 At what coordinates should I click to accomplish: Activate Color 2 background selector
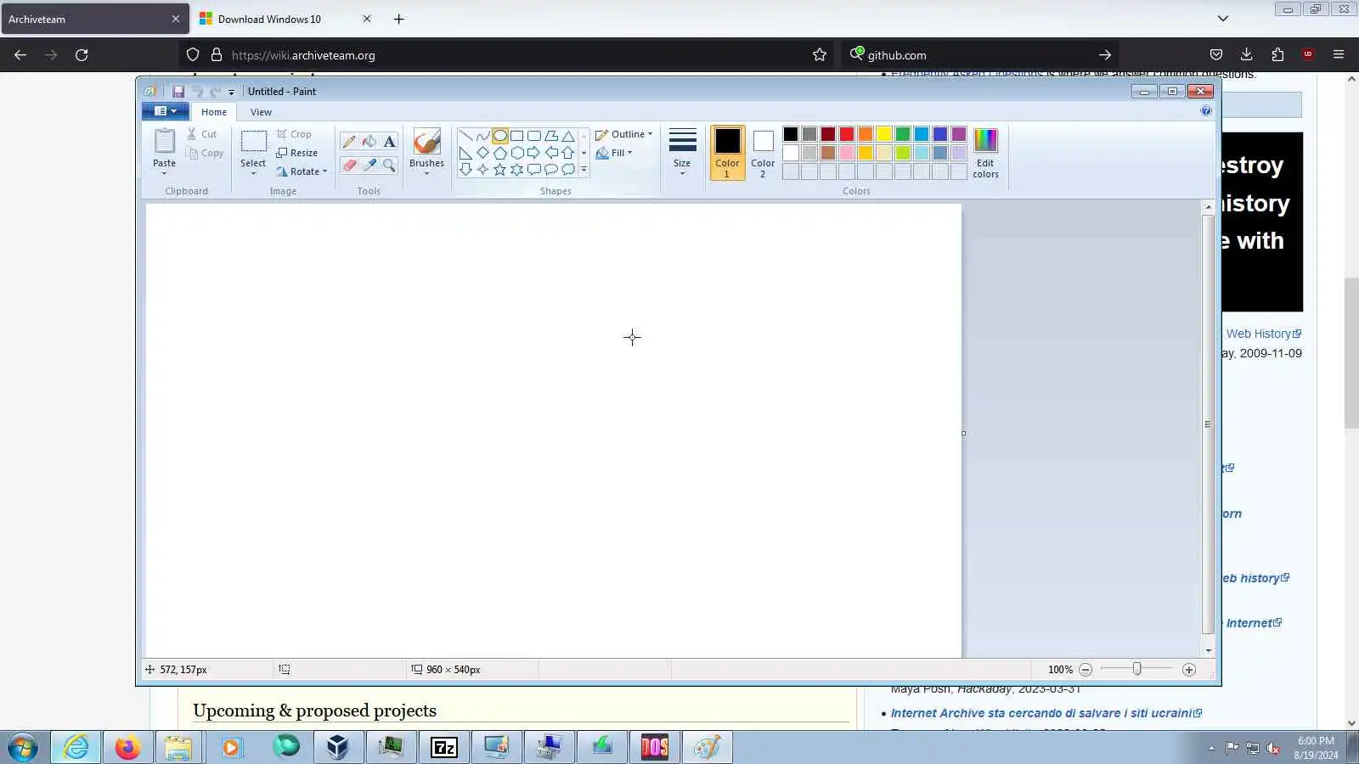[763, 153]
